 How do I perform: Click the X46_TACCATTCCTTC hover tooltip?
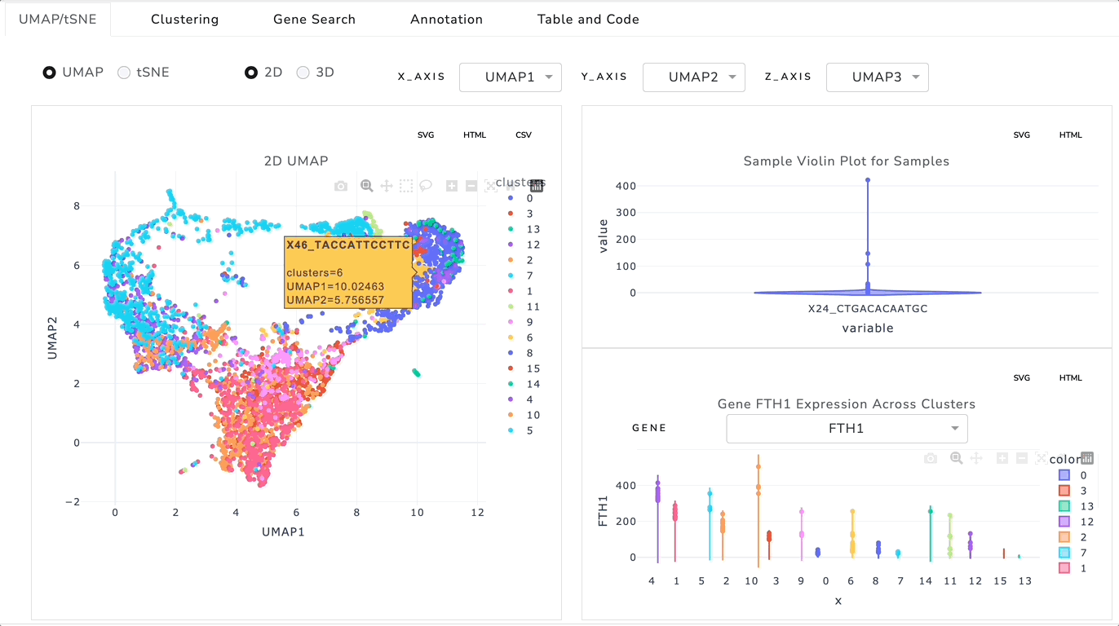pyautogui.click(x=349, y=272)
